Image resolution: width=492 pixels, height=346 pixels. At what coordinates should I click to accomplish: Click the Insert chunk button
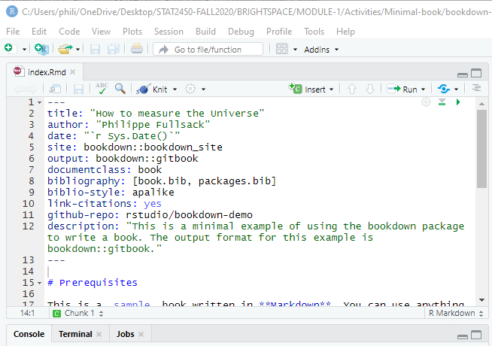pos(311,89)
